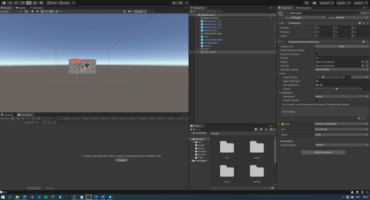The height and width of the screenshot is (200, 370).
Task: Select the Hand tool in the toolbar
Action: [x=4, y=3]
